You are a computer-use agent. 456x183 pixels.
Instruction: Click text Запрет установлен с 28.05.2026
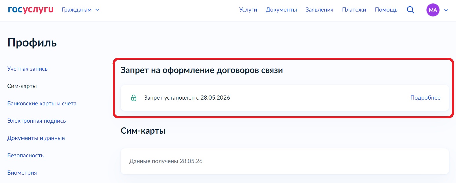187,98
